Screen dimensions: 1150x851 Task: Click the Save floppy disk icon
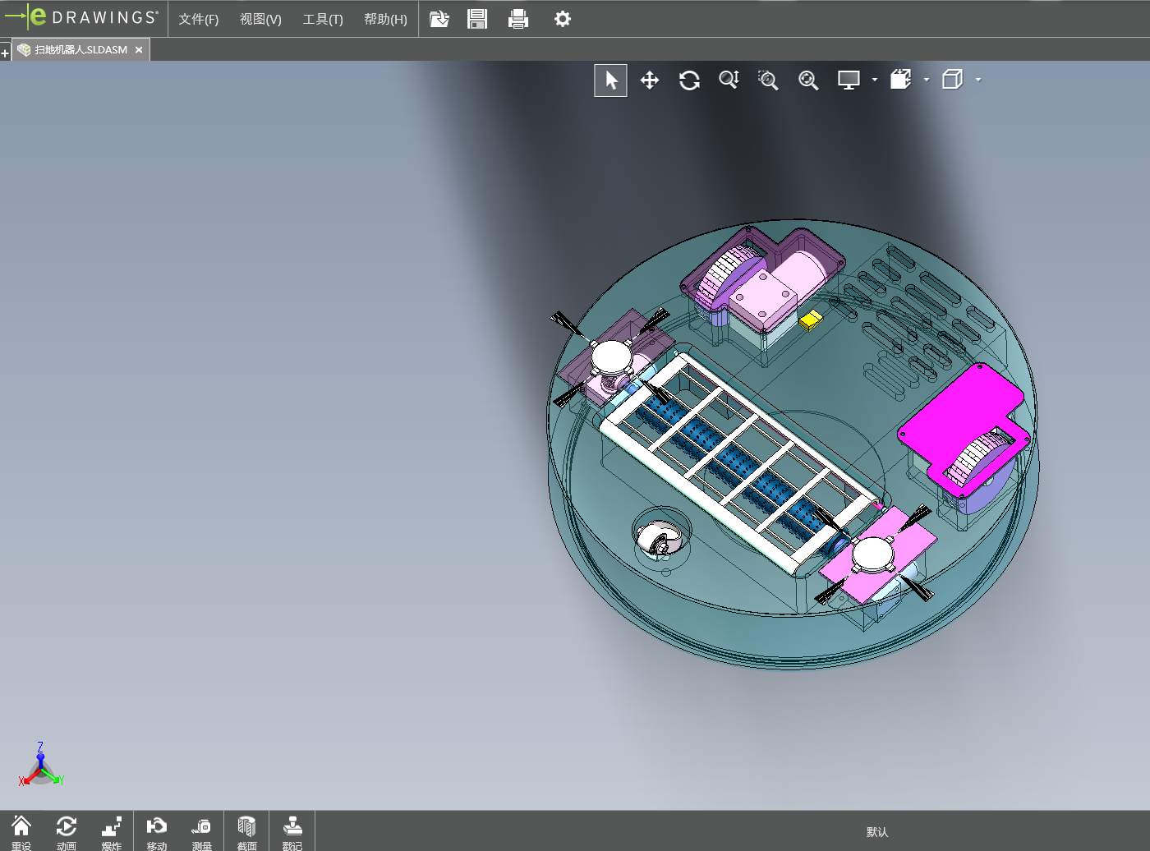pyautogui.click(x=477, y=19)
